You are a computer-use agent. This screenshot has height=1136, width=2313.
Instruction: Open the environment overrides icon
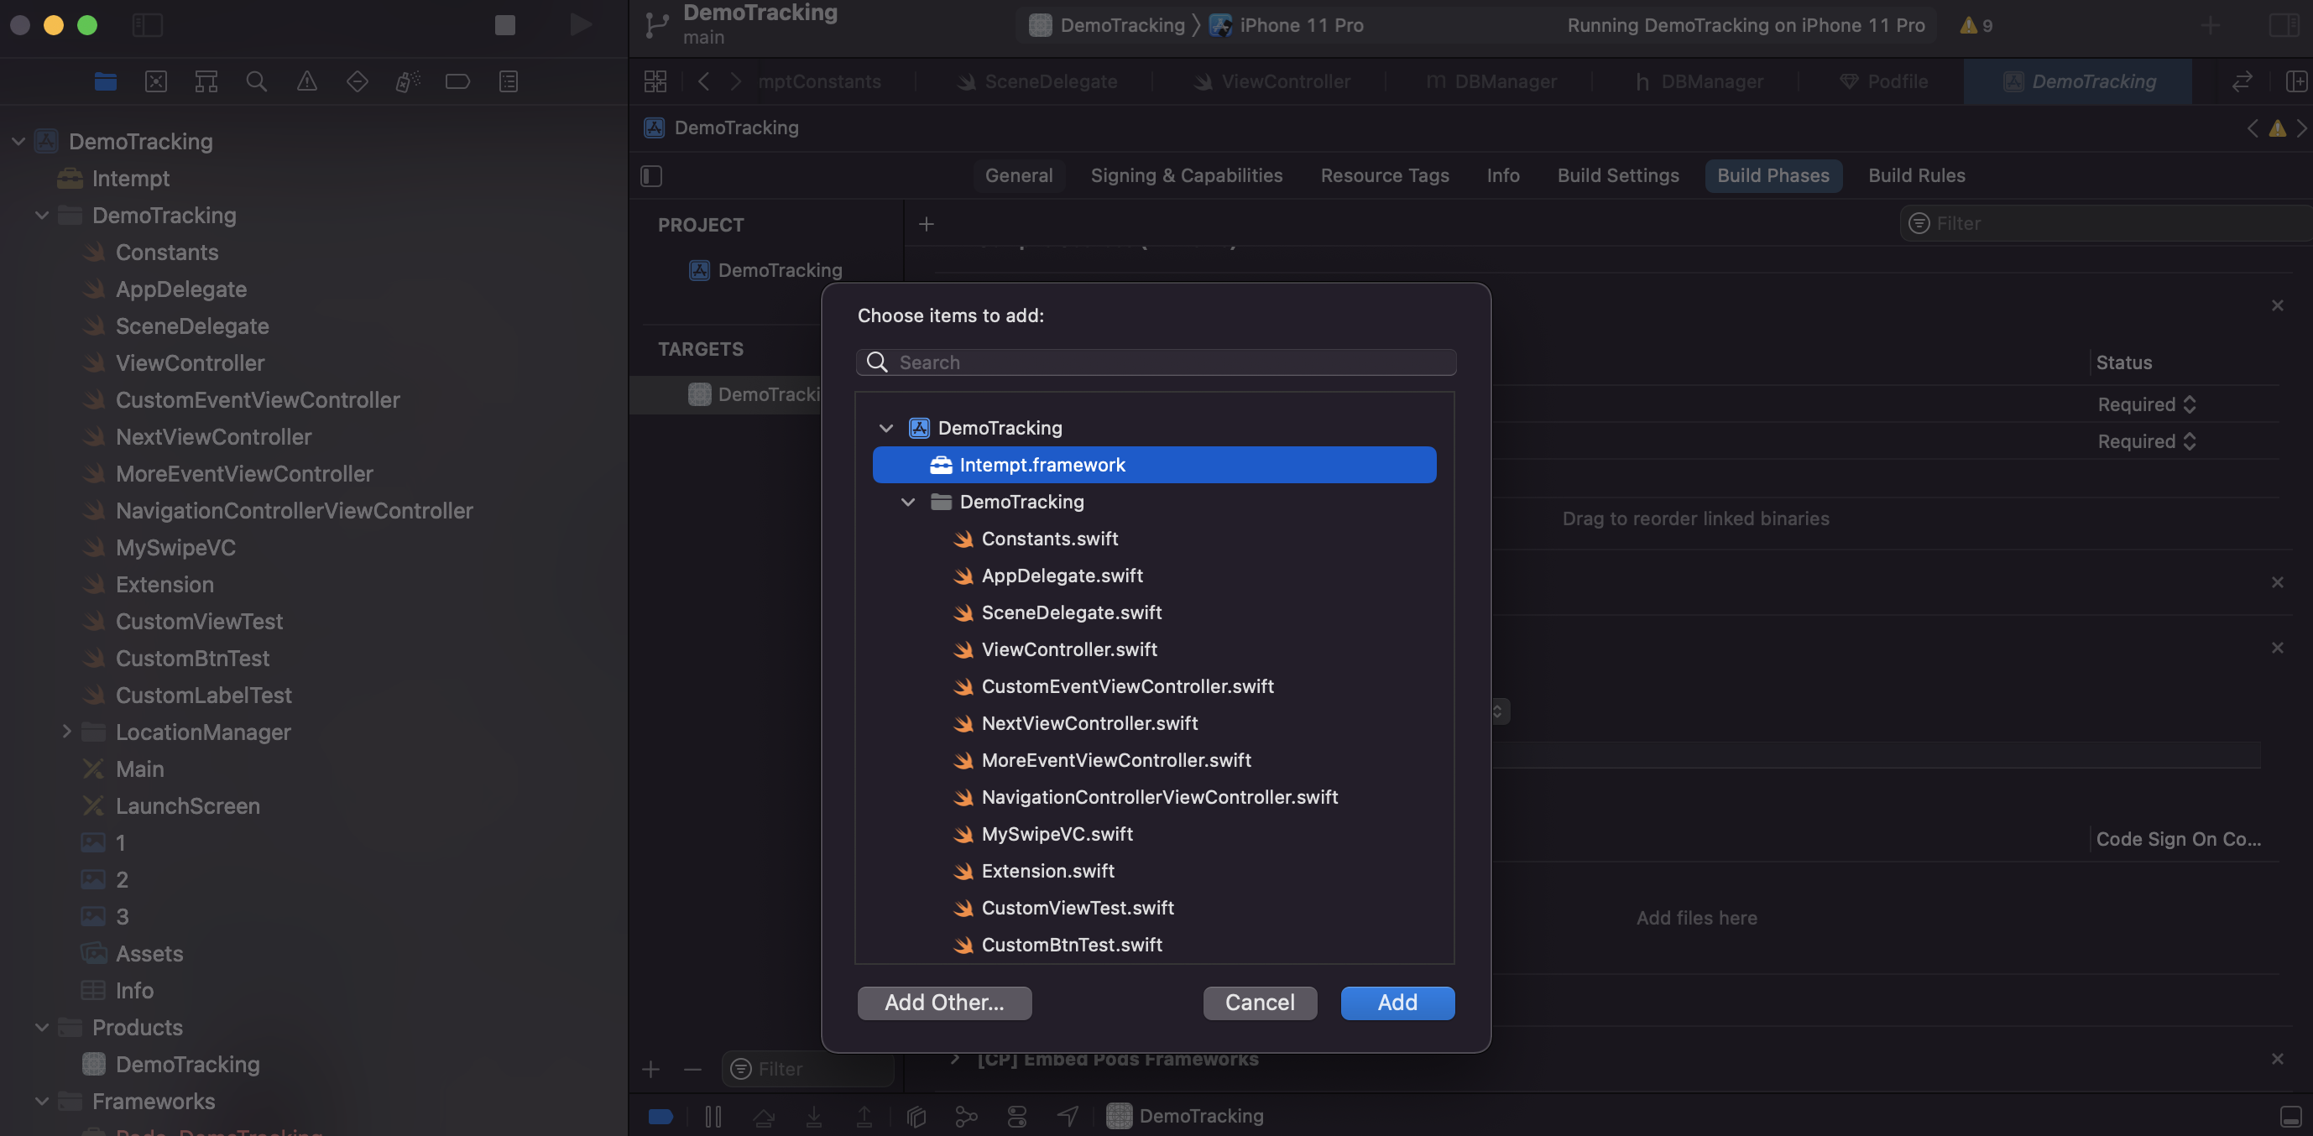(x=1016, y=1116)
